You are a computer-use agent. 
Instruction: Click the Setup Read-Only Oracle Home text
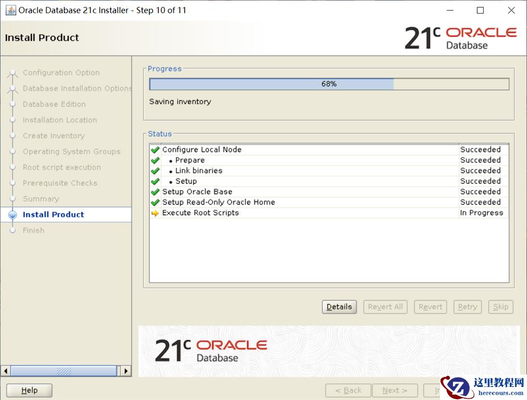(x=218, y=202)
